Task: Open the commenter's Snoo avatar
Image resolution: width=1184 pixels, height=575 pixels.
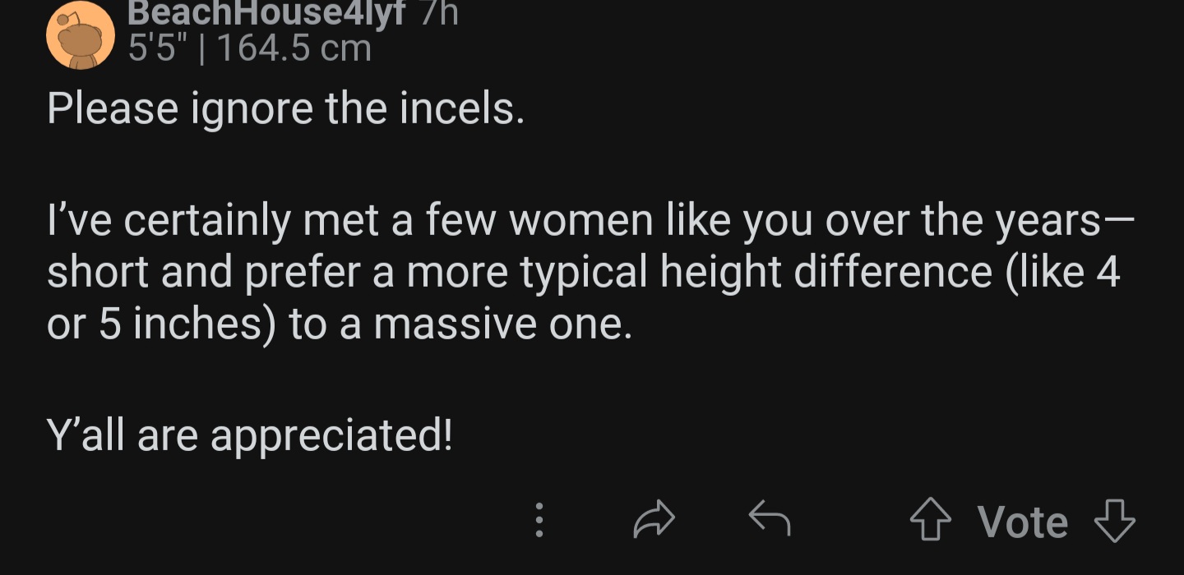Action: 80,35
